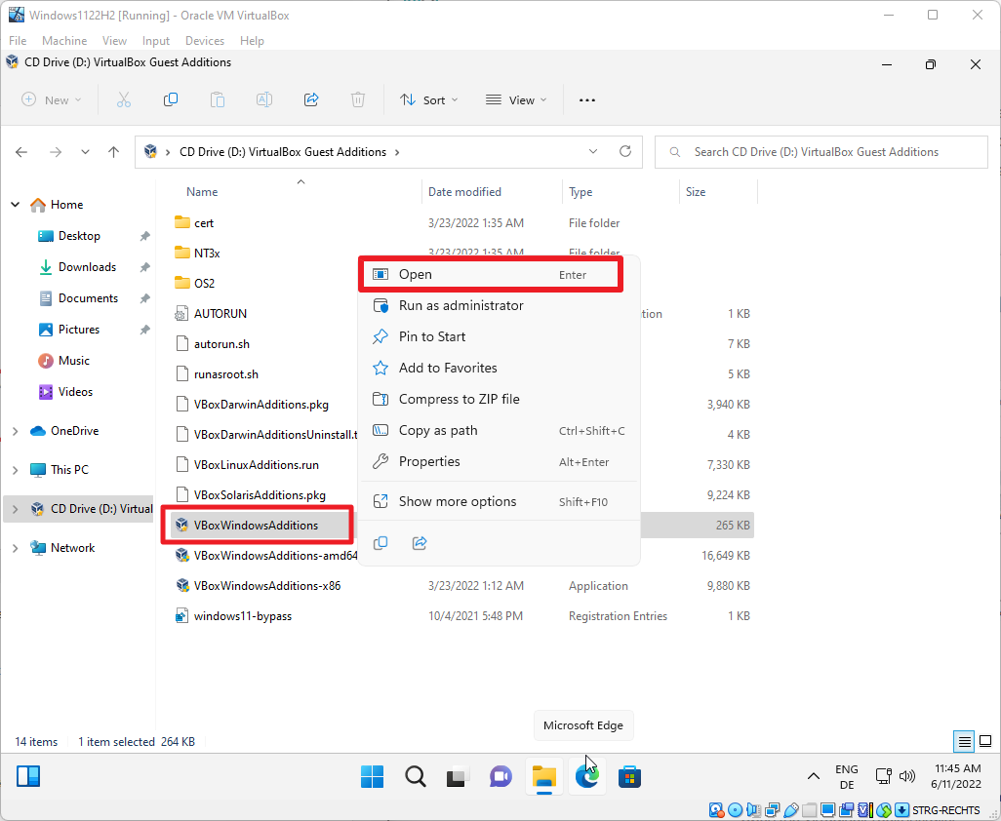Click the Cut scissors icon in toolbar
This screenshot has width=1001, height=821.
click(x=123, y=100)
